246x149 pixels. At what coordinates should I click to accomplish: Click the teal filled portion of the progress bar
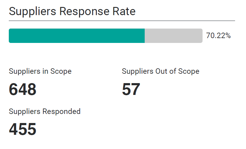coord(76,36)
